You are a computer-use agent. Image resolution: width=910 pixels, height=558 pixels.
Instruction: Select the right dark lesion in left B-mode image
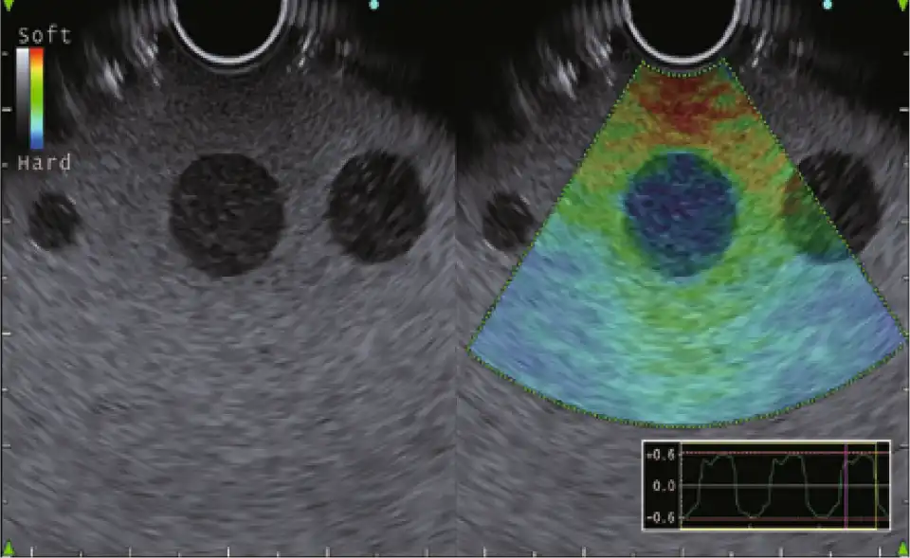coord(375,207)
